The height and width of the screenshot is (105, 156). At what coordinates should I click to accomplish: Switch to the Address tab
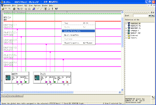click(20, 96)
